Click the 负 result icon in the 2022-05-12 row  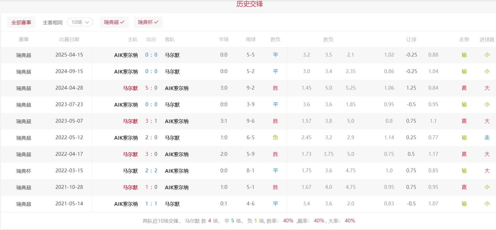(275, 138)
